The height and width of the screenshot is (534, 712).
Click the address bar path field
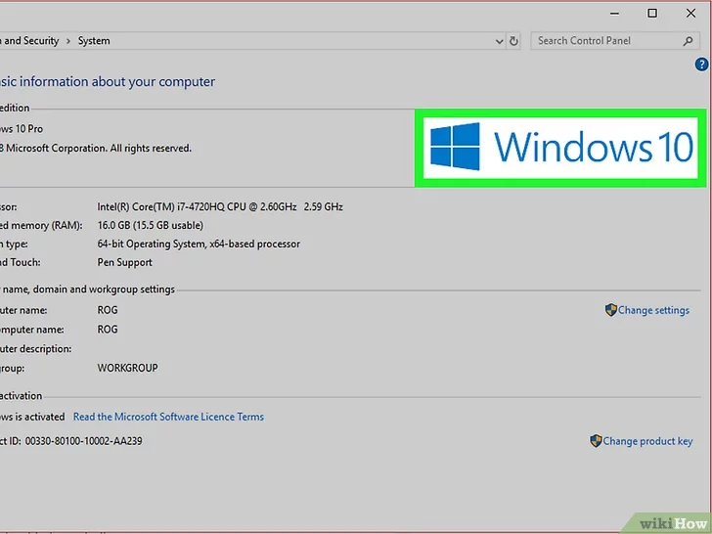tap(253, 41)
